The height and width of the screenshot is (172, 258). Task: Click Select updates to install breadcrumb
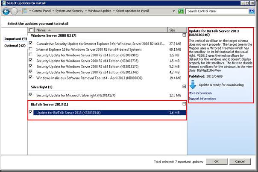(x=132, y=11)
